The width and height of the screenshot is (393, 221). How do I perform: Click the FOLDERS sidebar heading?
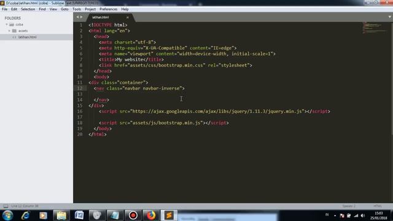pos(12,18)
